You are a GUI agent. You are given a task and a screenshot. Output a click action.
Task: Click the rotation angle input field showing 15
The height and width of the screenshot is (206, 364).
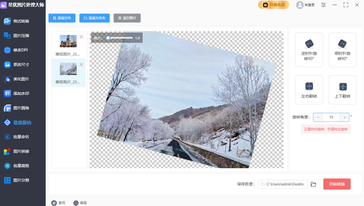point(331,117)
